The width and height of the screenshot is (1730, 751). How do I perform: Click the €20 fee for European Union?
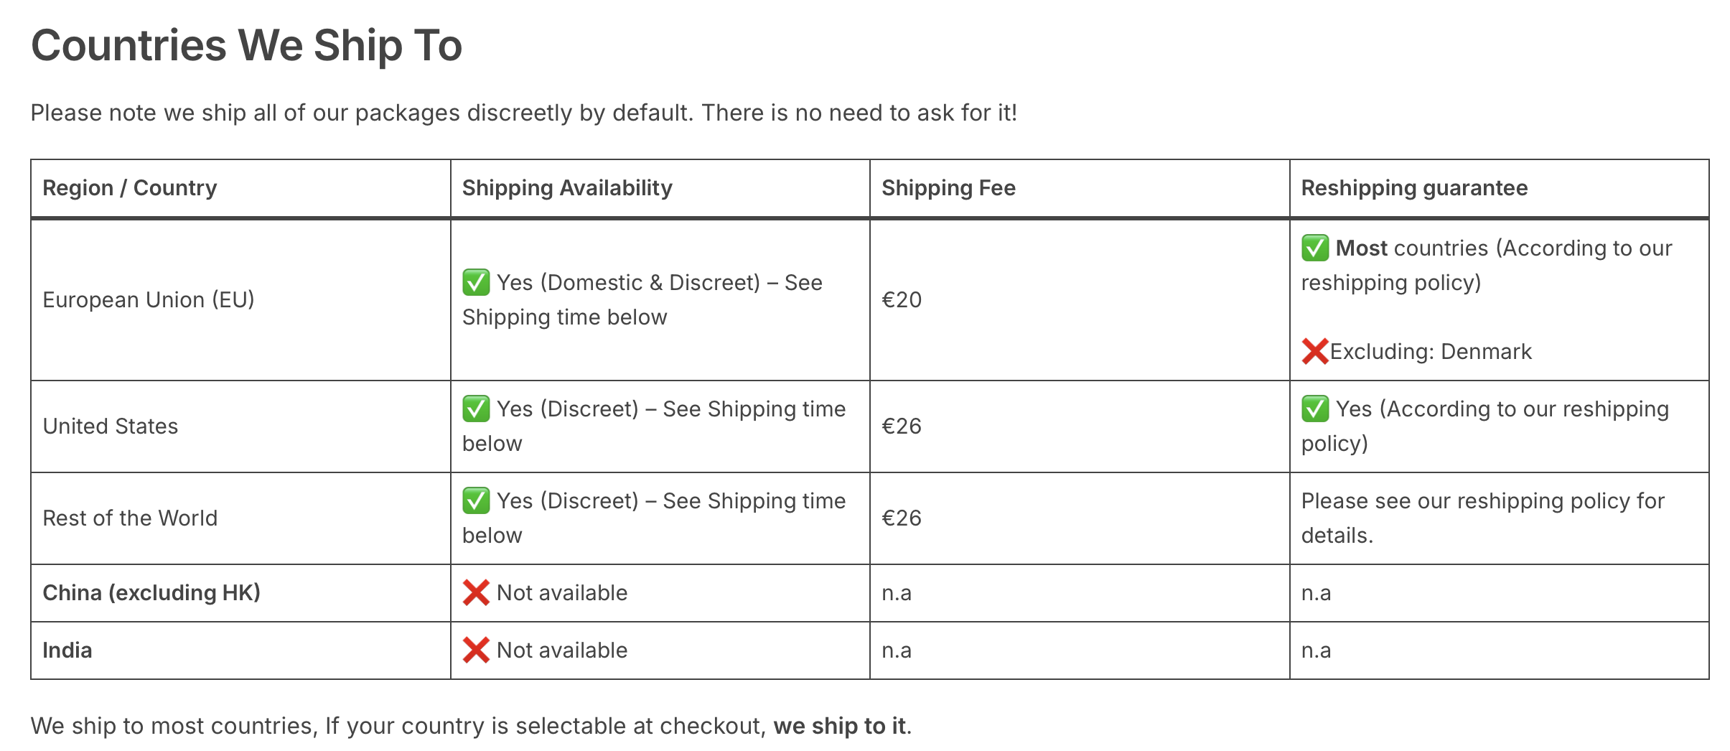[902, 300]
